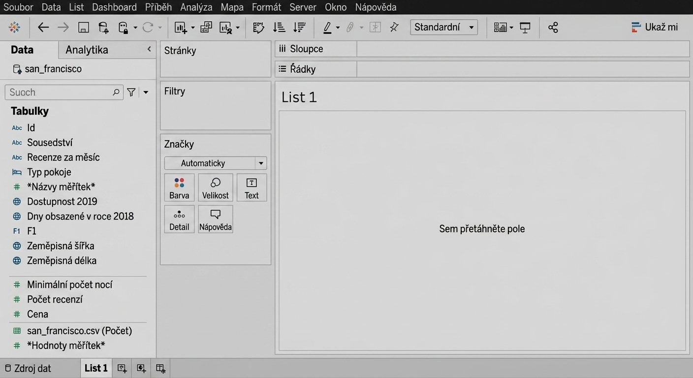Click the group members paperclip icon

[x=350, y=28]
